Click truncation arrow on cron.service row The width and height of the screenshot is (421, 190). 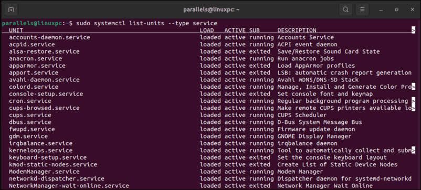[413, 101]
